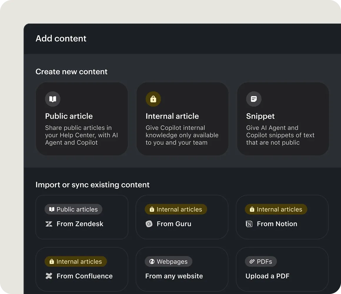
Task: Click the globe icon in Webpages tag
Action: pyautogui.click(x=152, y=262)
